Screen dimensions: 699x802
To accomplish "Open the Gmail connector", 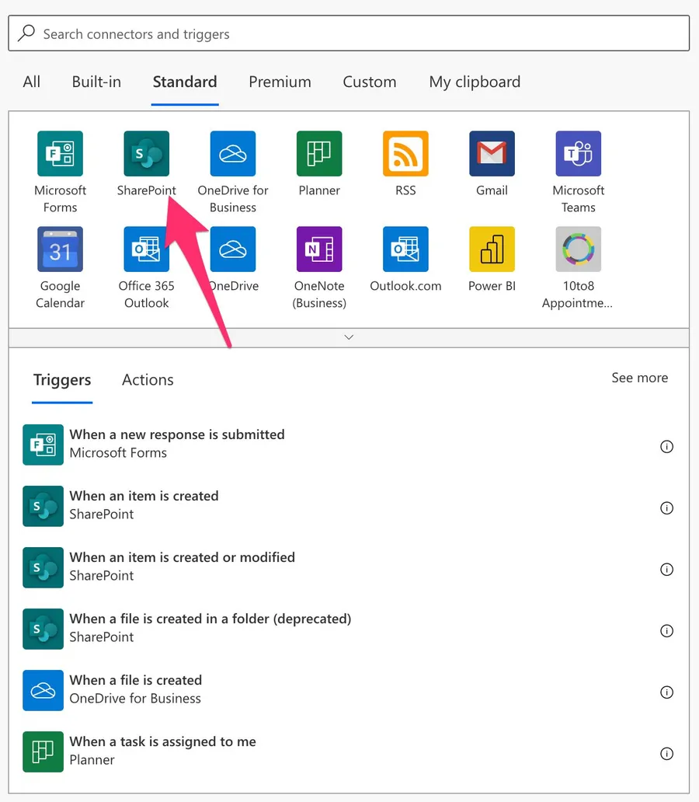I will [492, 154].
